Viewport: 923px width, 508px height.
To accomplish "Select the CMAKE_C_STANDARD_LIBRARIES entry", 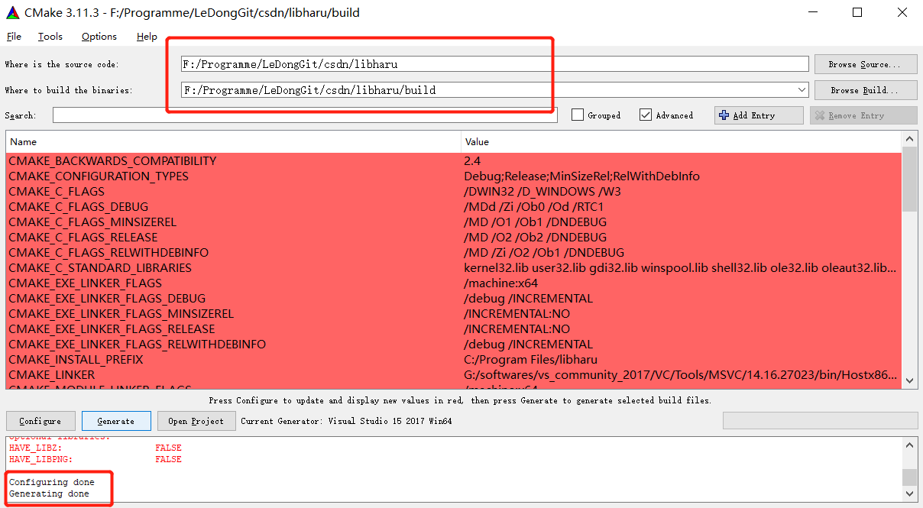I will tap(100, 268).
